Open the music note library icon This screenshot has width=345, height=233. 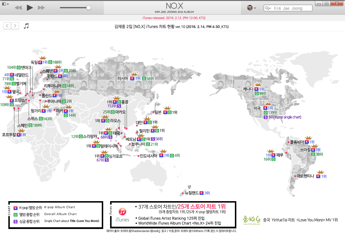pyautogui.click(x=26, y=26)
